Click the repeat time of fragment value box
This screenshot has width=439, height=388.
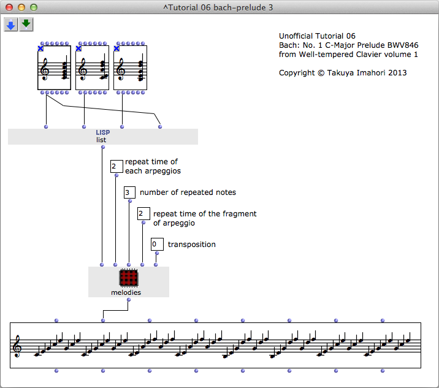pyautogui.click(x=143, y=213)
